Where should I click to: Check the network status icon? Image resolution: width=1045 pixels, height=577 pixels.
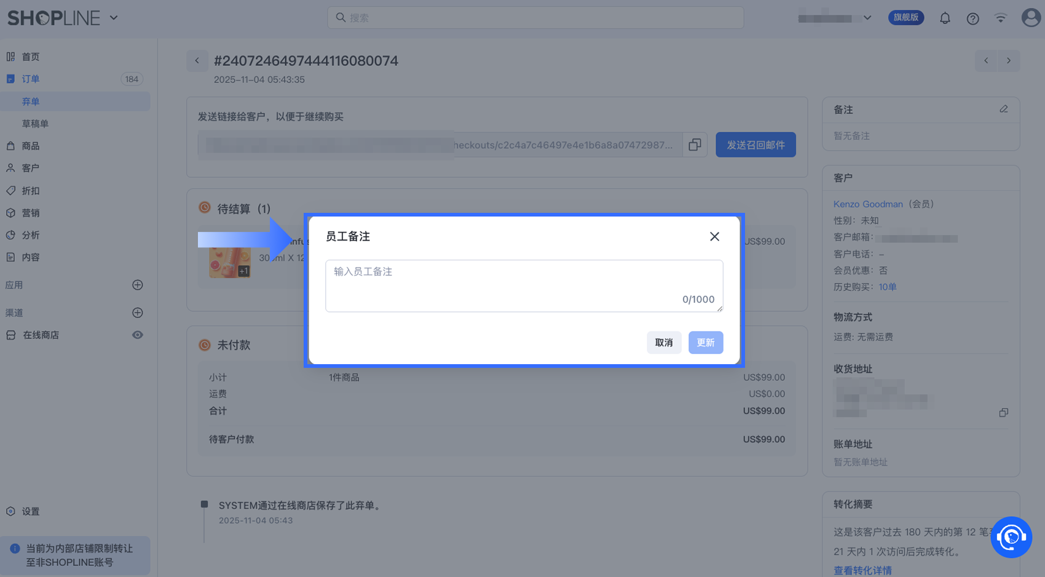(1001, 18)
